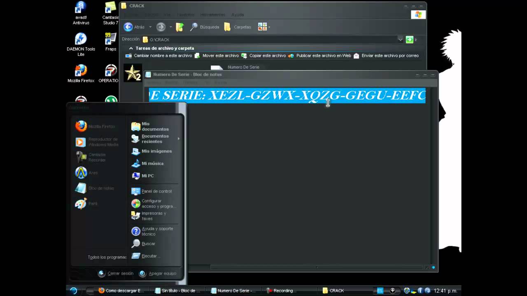Open Mozilla Firefox desktop shortcut
527x296 pixels.
81,74
